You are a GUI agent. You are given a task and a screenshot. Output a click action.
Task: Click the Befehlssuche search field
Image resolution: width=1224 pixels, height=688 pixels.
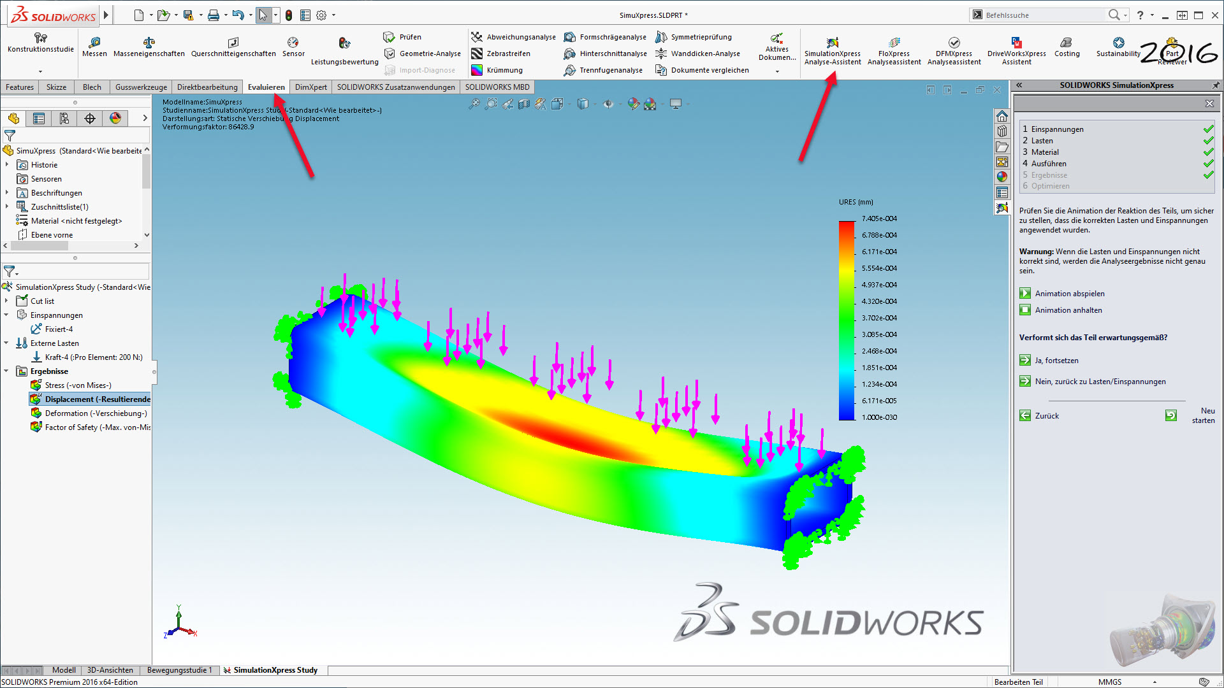click(1045, 15)
